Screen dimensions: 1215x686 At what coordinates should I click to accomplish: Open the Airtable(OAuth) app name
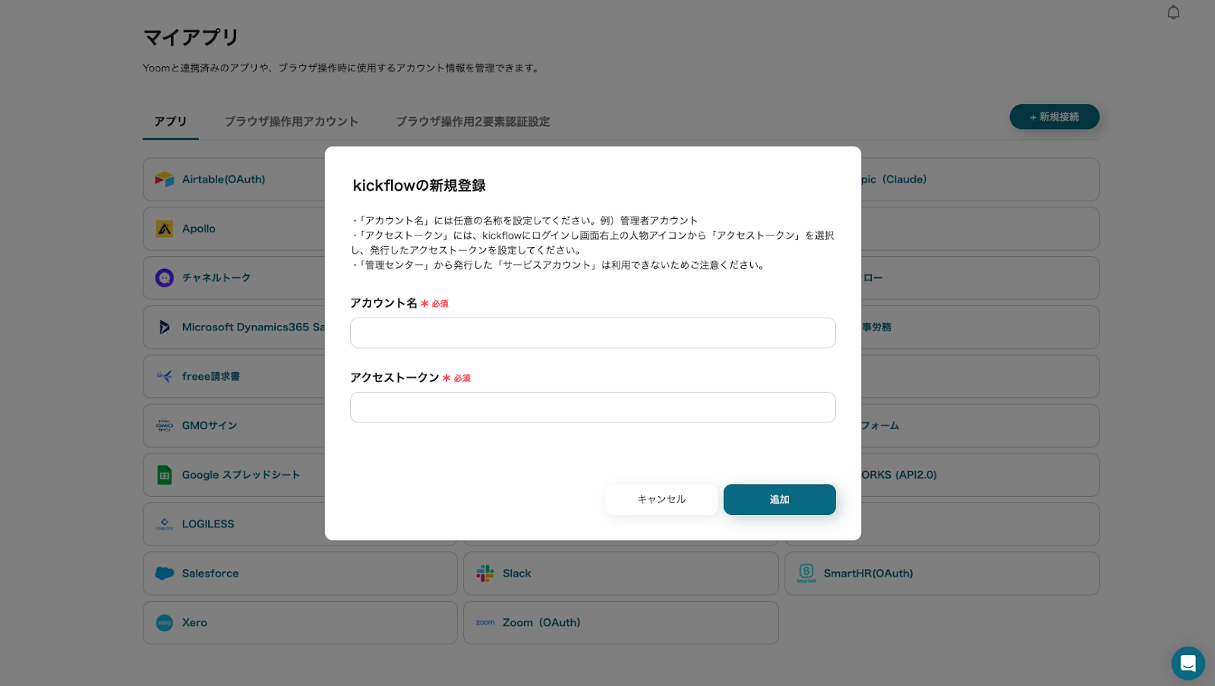[223, 179]
